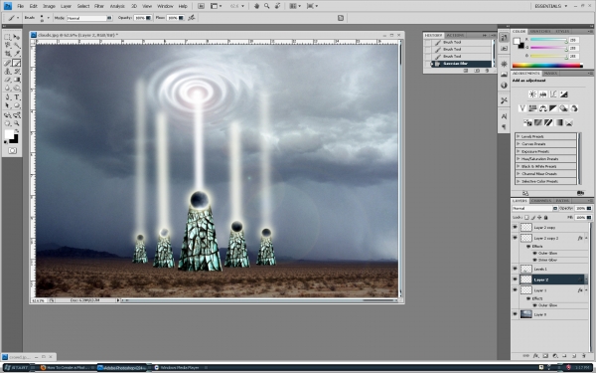
Task: Switch to the Channels tab
Action: (x=541, y=201)
